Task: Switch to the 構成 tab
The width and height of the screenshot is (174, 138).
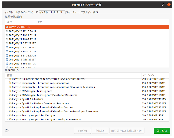Action: (x=96, y=12)
